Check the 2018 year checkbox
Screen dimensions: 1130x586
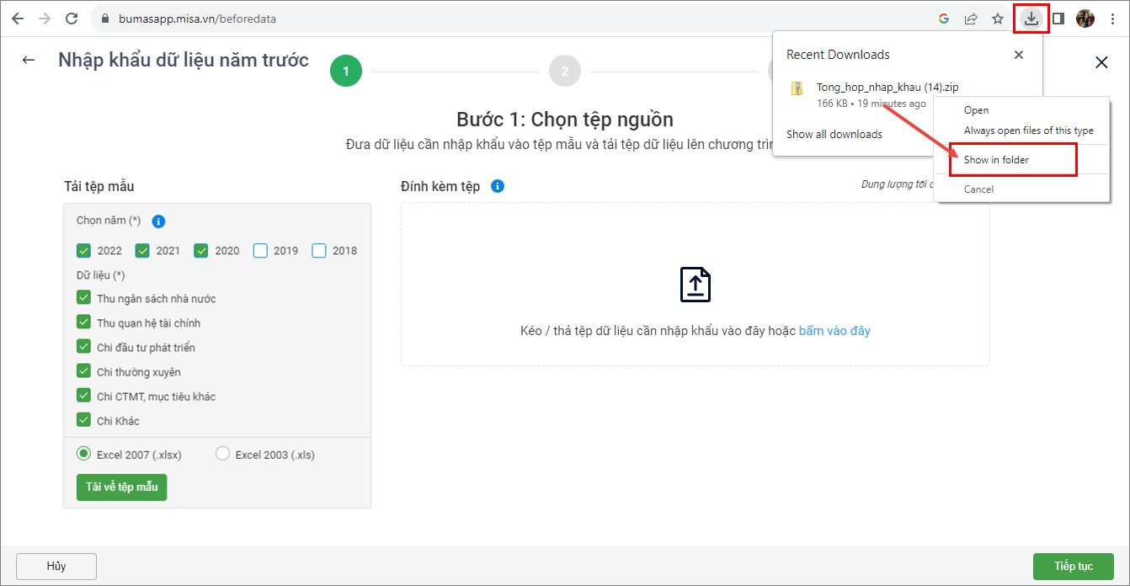click(x=319, y=250)
